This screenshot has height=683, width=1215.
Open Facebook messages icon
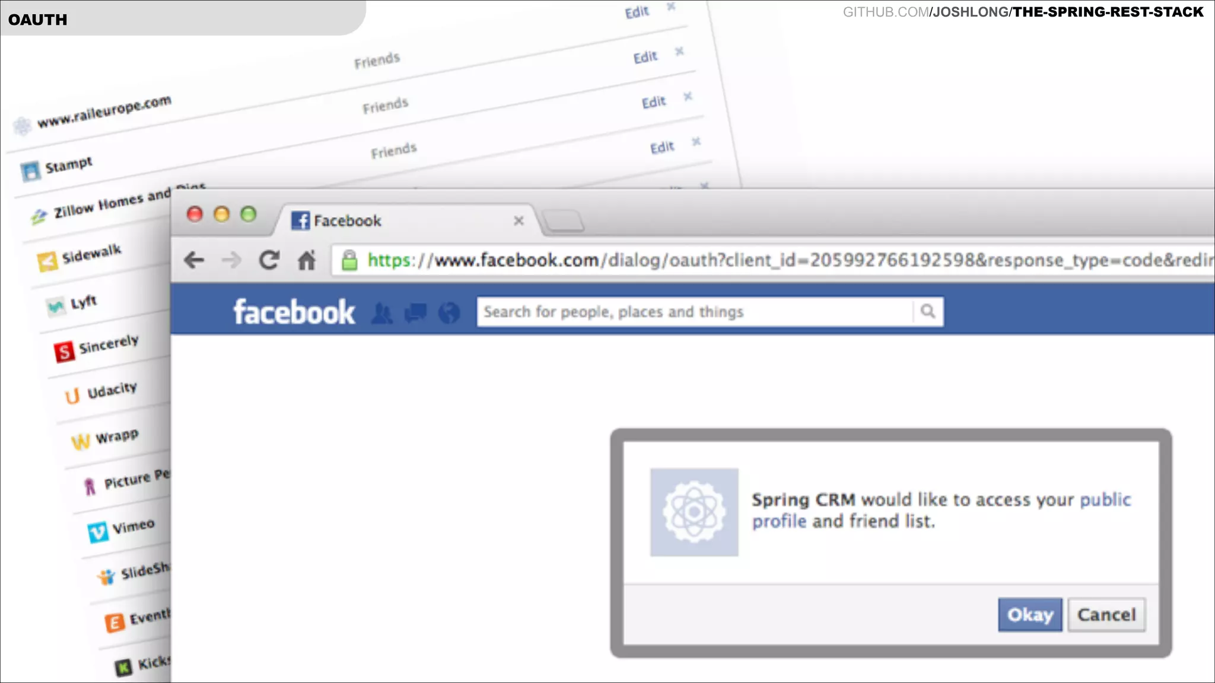tap(415, 312)
